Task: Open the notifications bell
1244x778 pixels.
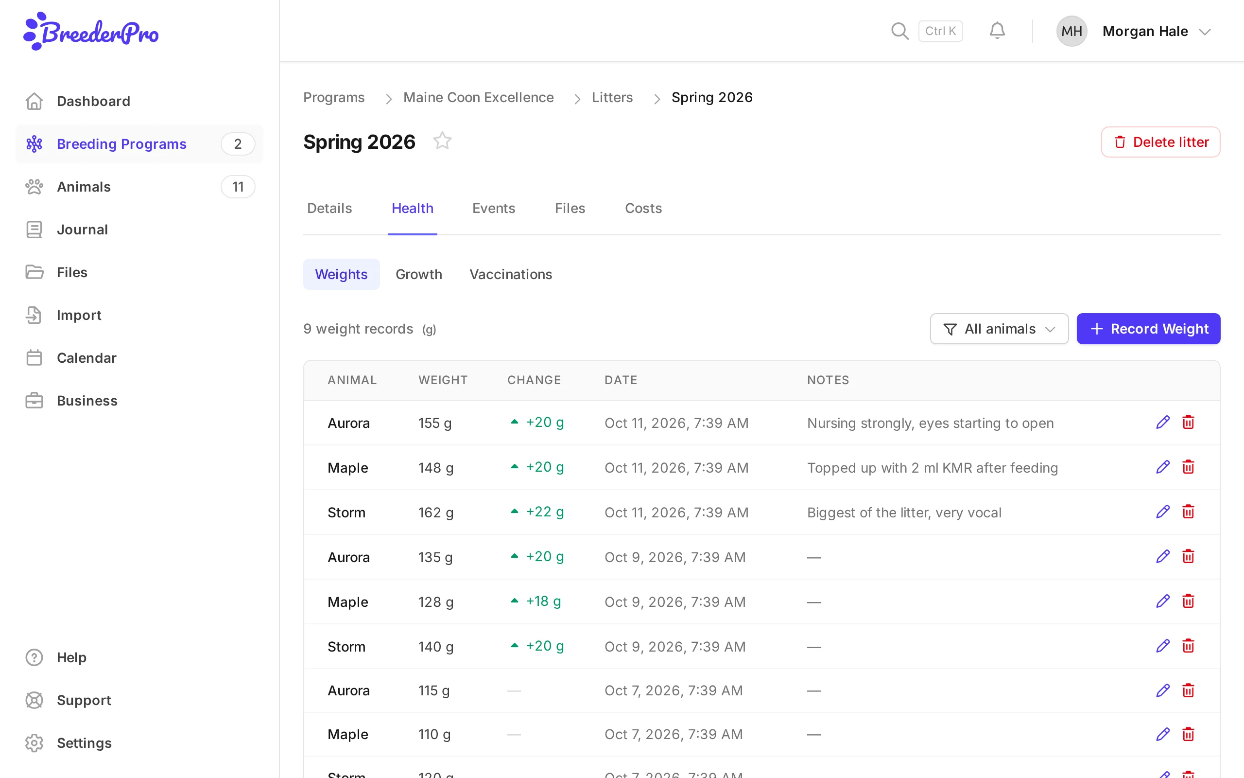Action: pos(997,31)
